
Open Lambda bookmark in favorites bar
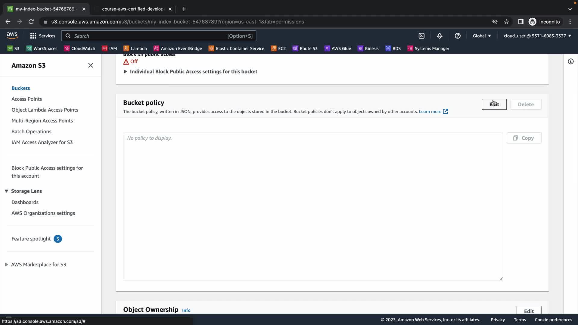(135, 48)
